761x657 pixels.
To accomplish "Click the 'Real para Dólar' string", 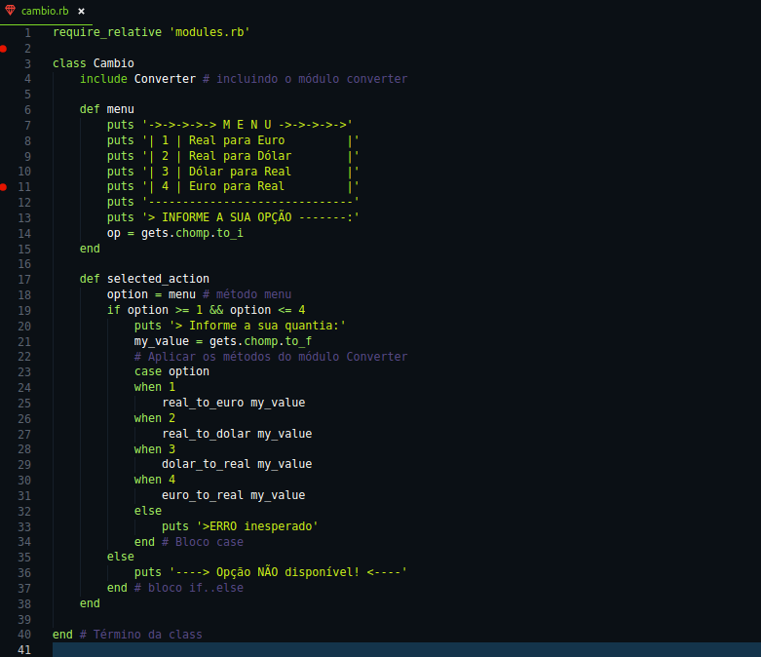I will pos(241,156).
